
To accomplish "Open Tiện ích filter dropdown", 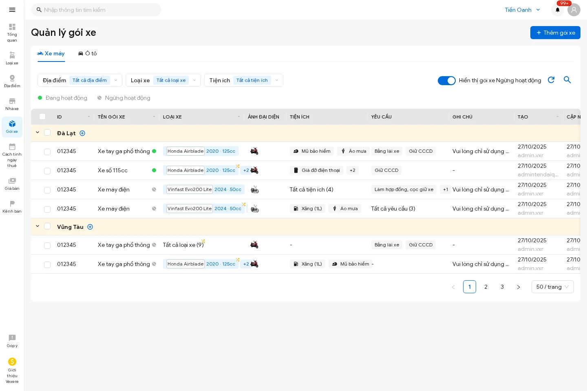I will tap(244, 80).
